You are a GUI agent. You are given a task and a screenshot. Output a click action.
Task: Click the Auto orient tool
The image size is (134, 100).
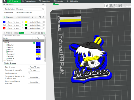[x=115, y=6]
